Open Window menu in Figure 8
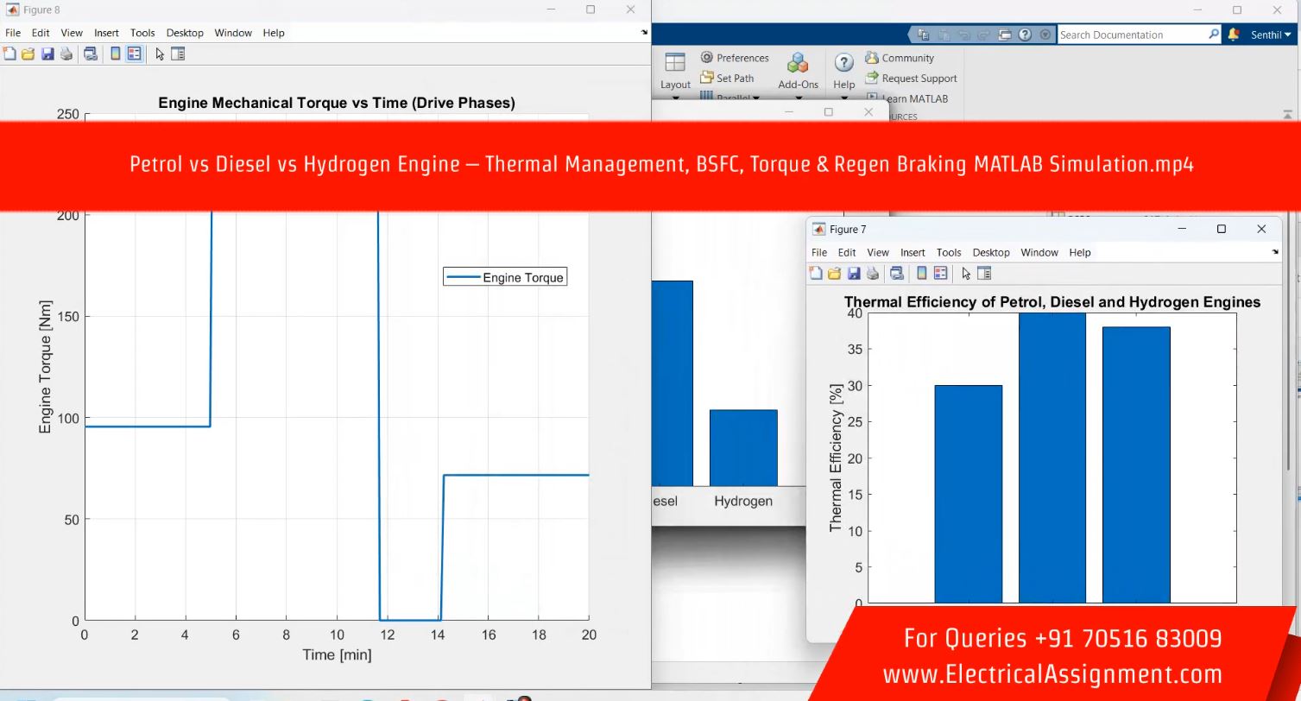The image size is (1301, 701). [x=233, y=33]
